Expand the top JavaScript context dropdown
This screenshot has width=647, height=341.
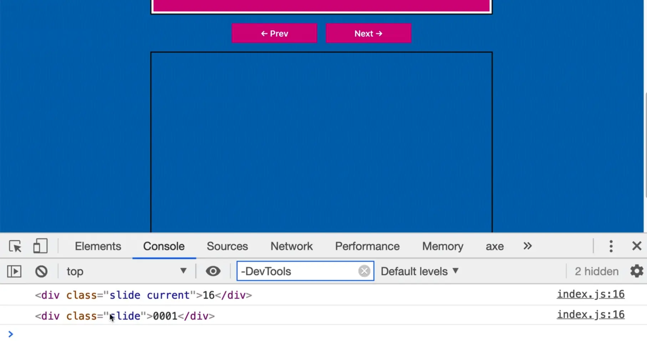tap(127, 271)
